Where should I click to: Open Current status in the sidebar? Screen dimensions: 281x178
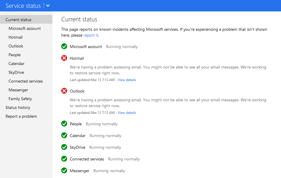[x=26, y=20]
